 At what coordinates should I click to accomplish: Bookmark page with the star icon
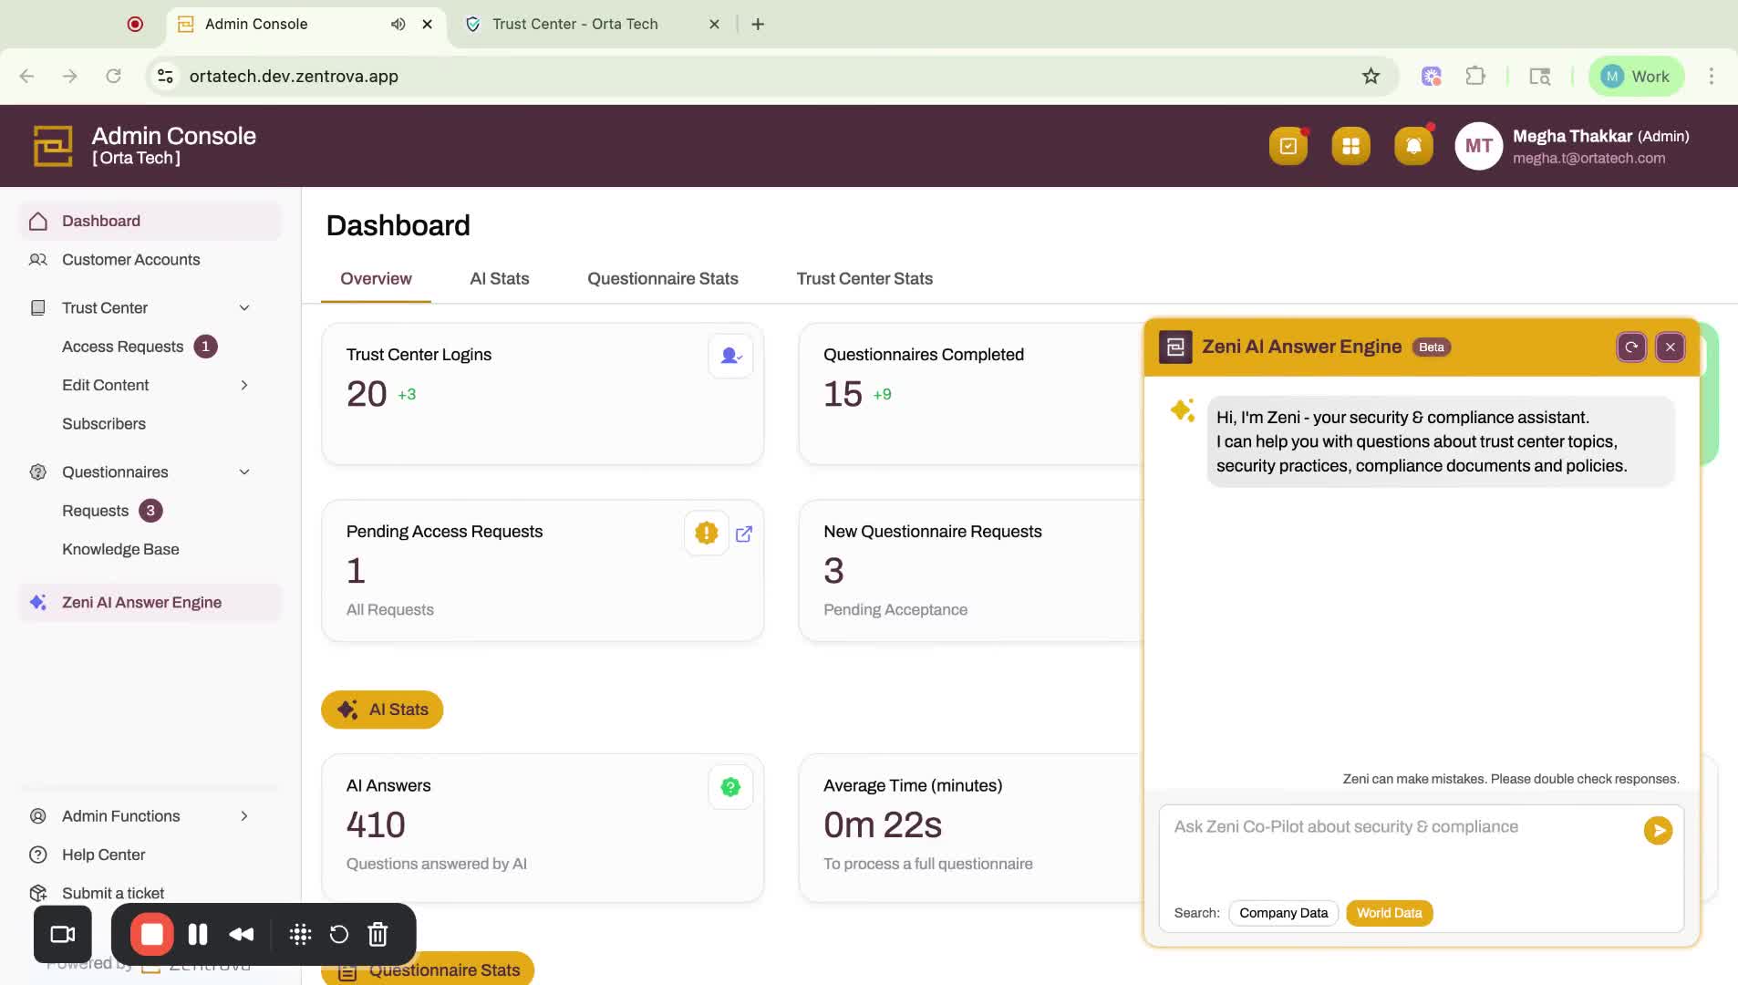pos(1371,77)
